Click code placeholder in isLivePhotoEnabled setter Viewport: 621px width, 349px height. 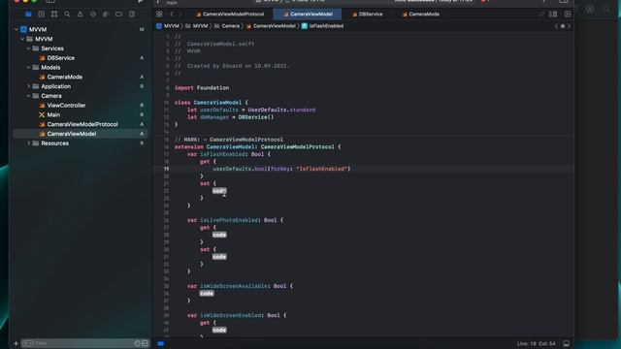[x=219, y=257]
